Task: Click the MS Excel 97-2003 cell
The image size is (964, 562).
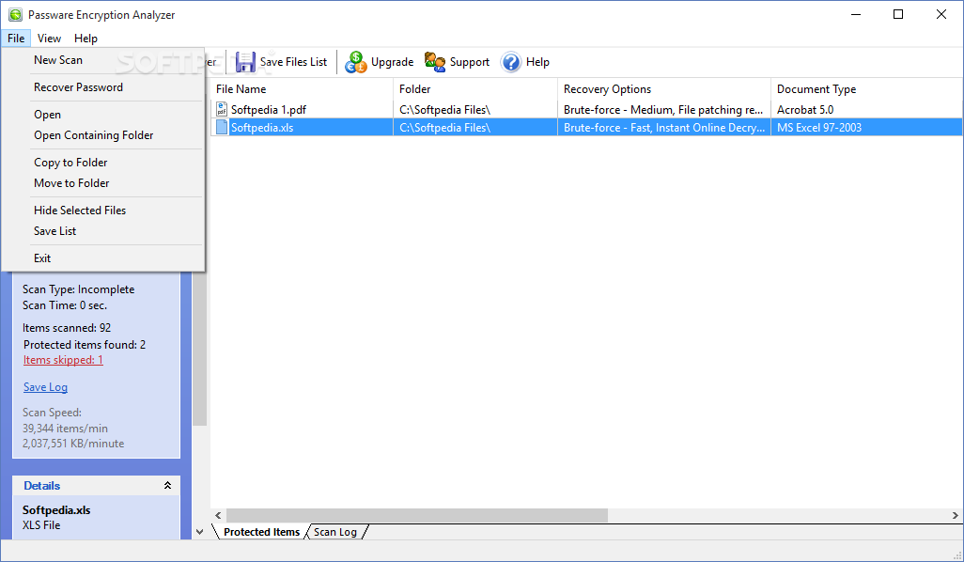Action: [819, 127]
